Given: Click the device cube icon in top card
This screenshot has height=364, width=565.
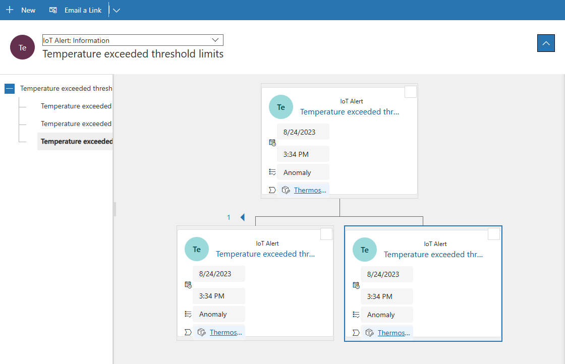Looking at the screenshot, I should (286, 190).
